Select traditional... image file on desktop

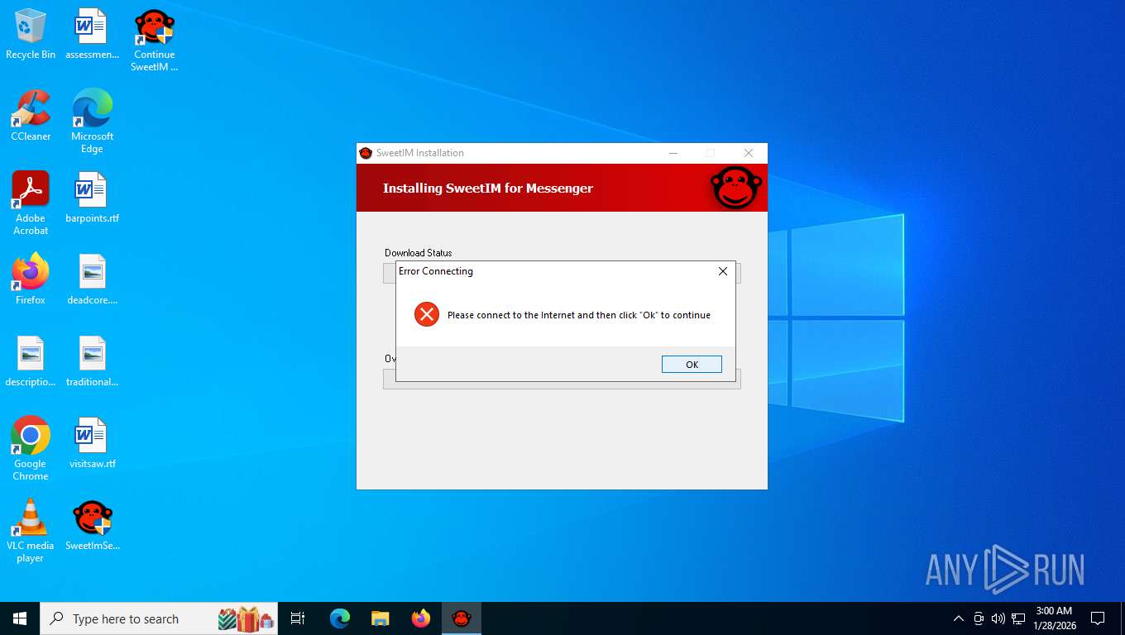click(x=92, y=361)
